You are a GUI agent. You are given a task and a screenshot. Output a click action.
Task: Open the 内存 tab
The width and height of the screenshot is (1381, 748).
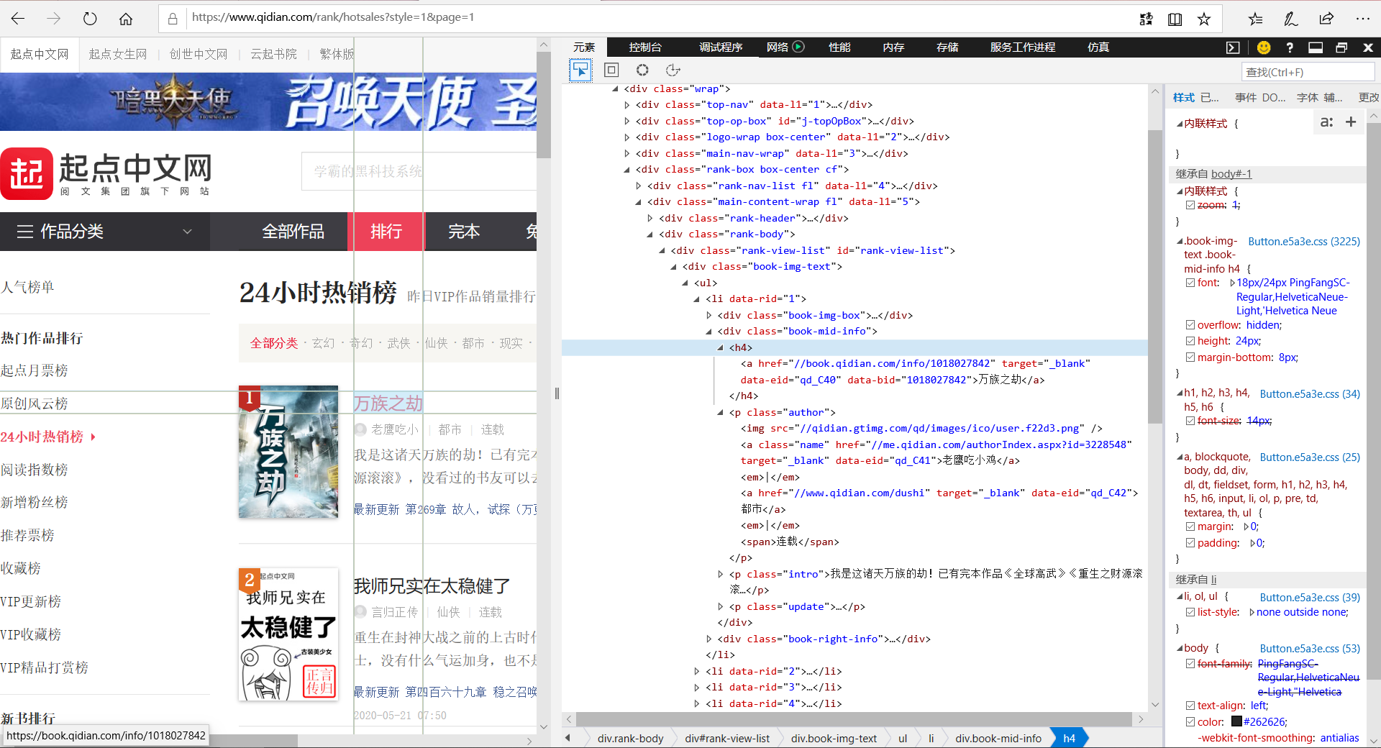point(893,47)
